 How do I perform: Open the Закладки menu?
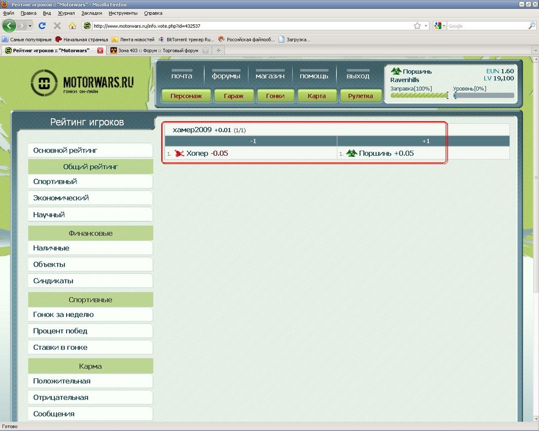click(x=92, y=13)
